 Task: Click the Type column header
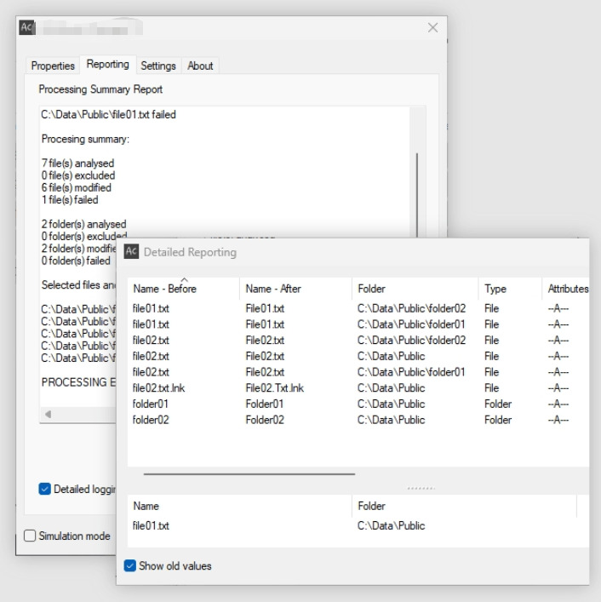(510, 289)
